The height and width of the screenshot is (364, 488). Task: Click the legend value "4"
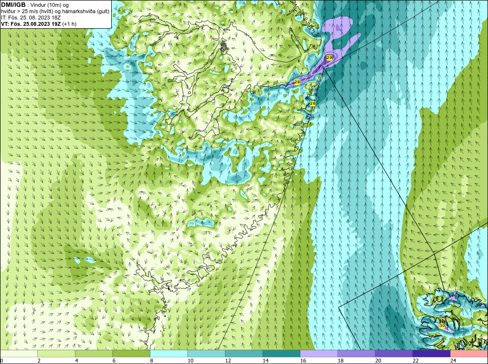pos(77,361)
